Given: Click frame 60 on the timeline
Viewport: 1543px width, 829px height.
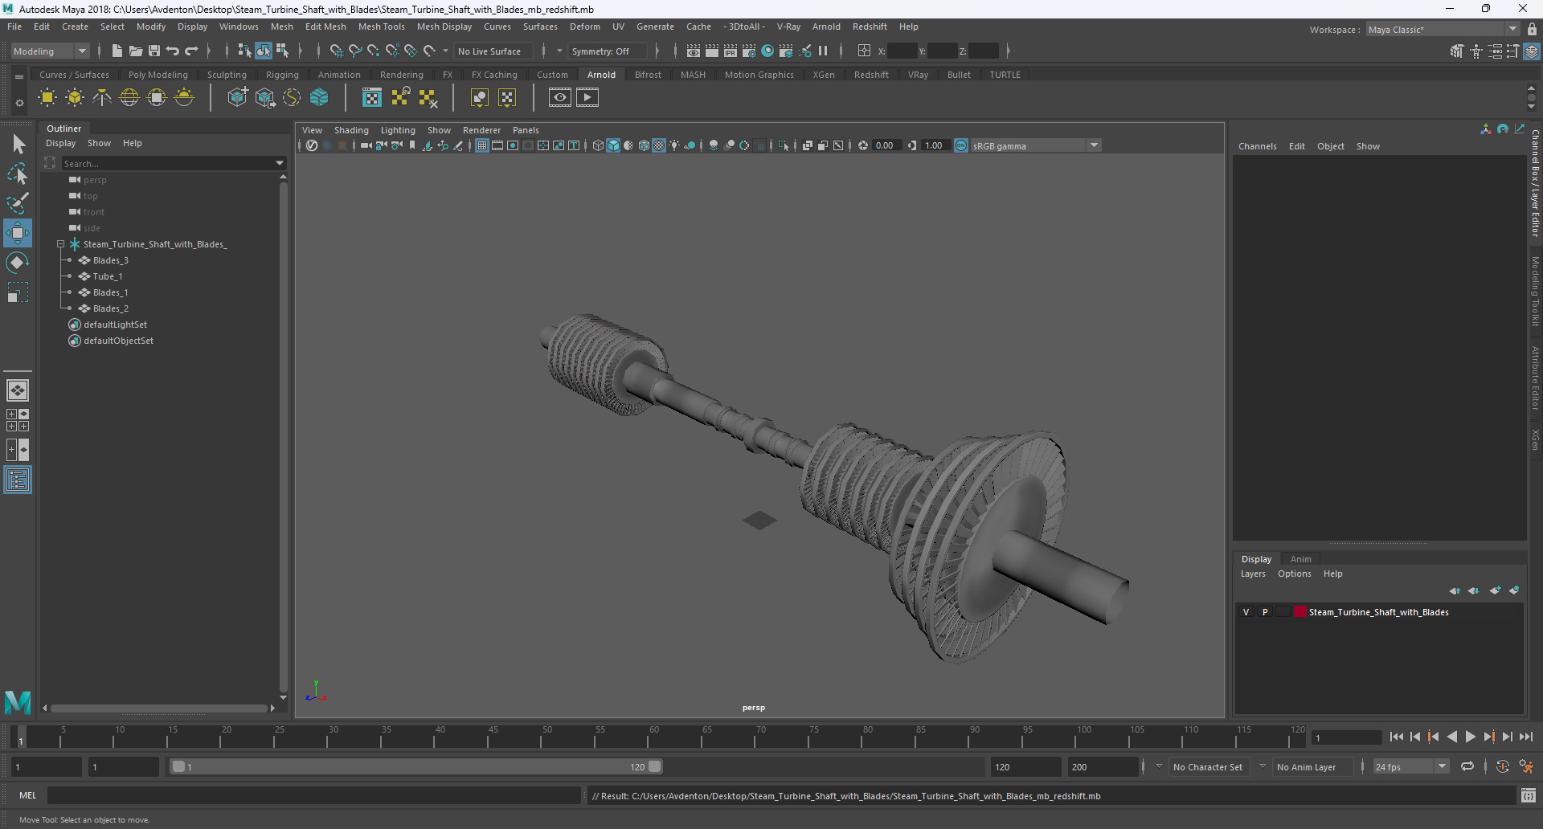Looking at the screenshot, I should tap(653, 737).
